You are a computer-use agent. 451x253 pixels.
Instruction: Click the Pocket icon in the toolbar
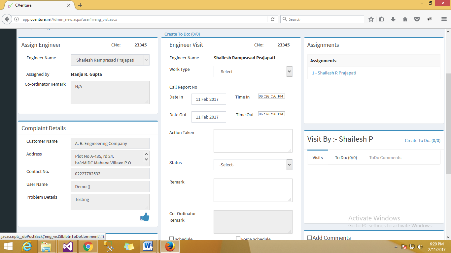(x=417, y=19)
